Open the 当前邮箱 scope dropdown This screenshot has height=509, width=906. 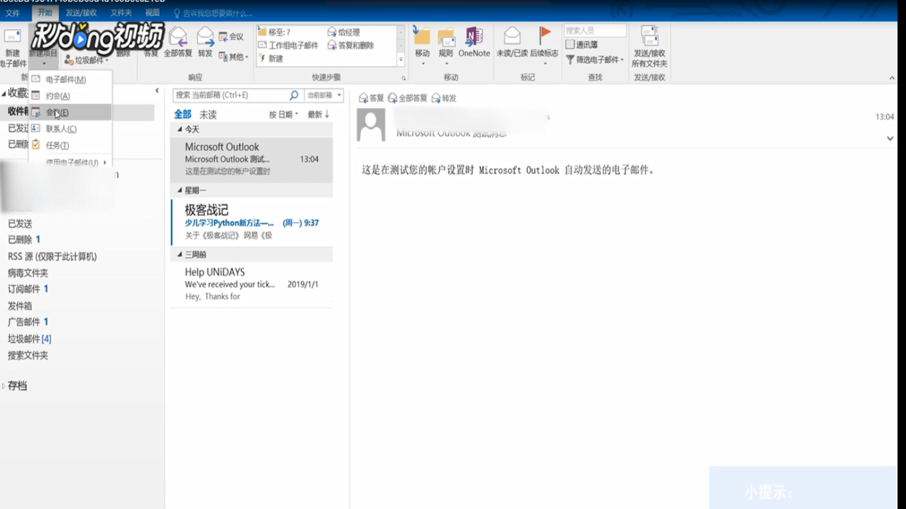(324, 95)
